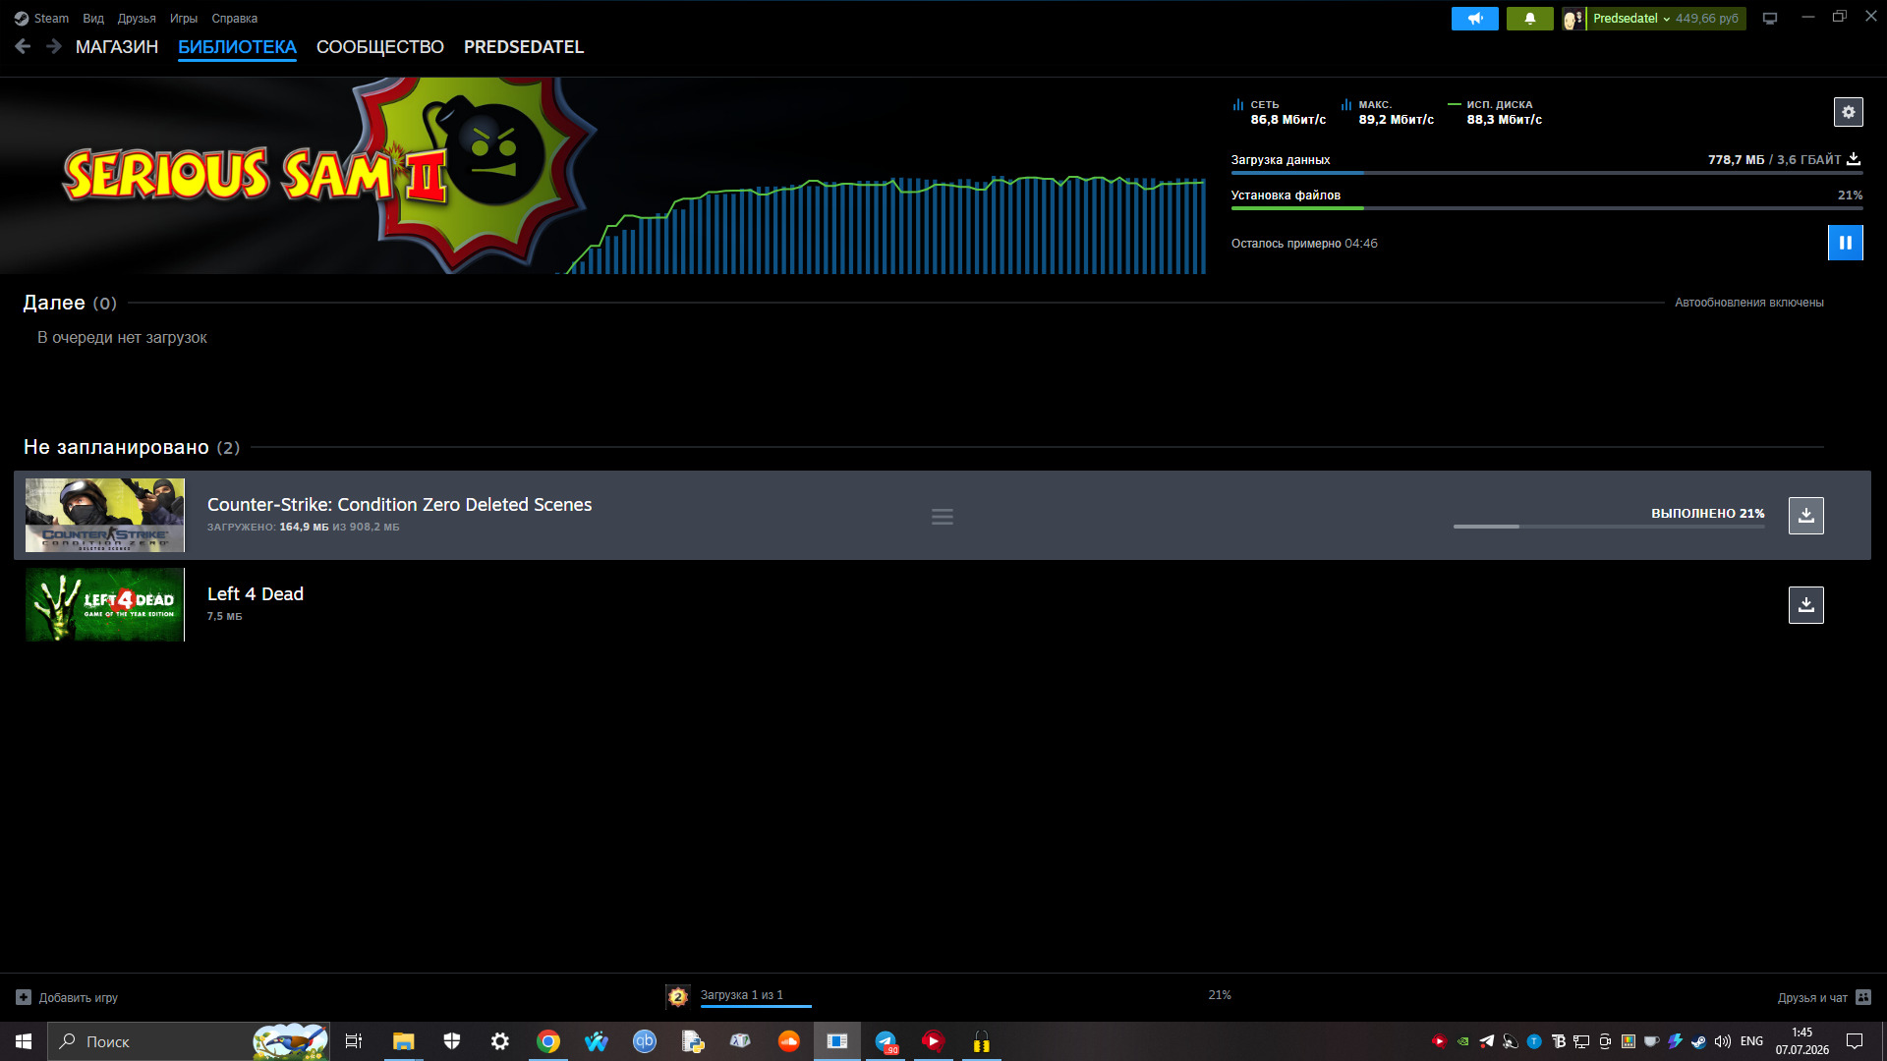The image size is (1887, 1061).
Task: Click the Далее (0) queue heading
Action: 70,303
